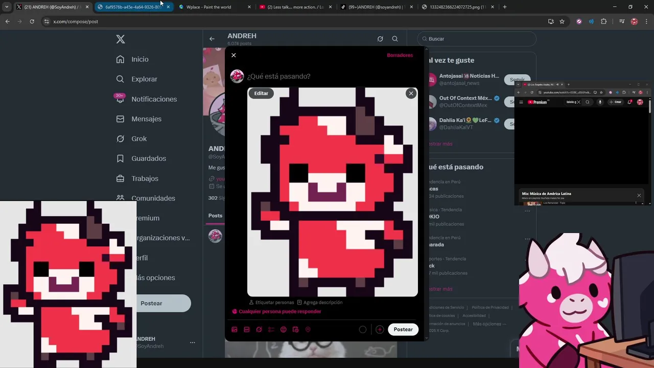
Task: Select the Posts tab on profile
Action: [215, 216]
